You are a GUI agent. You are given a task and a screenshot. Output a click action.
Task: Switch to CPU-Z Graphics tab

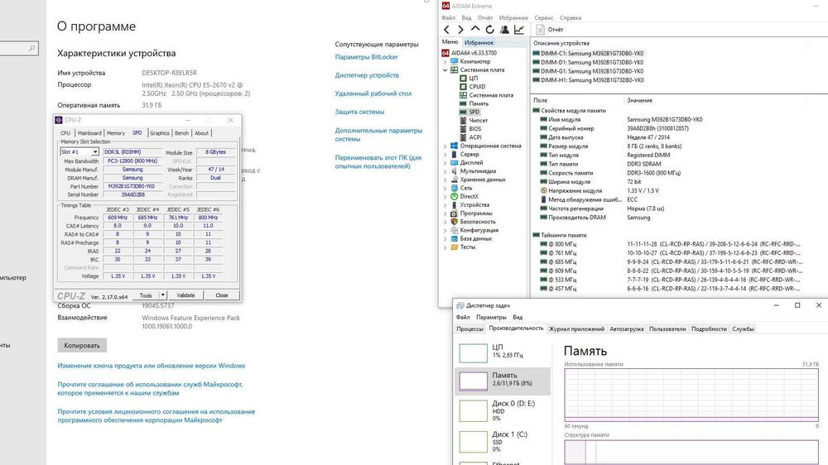pos(160,133)
